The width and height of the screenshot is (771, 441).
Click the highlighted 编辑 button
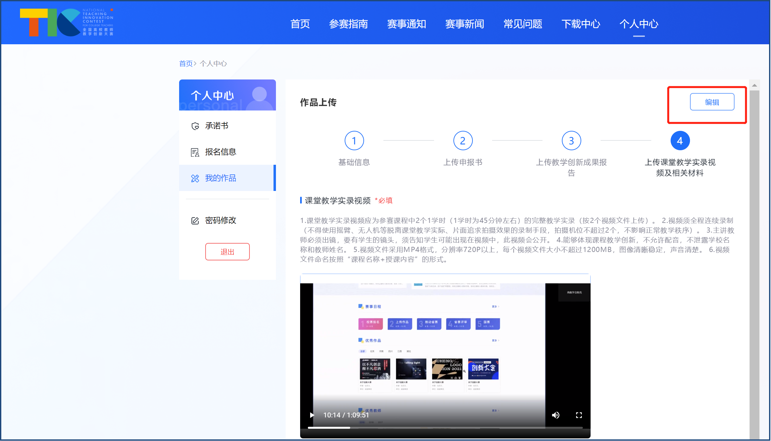tap(712, 101)
